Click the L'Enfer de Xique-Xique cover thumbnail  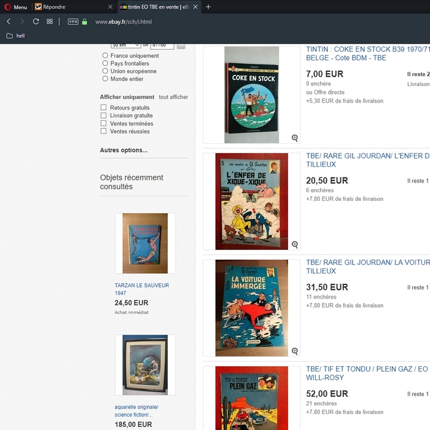[251, 201]
